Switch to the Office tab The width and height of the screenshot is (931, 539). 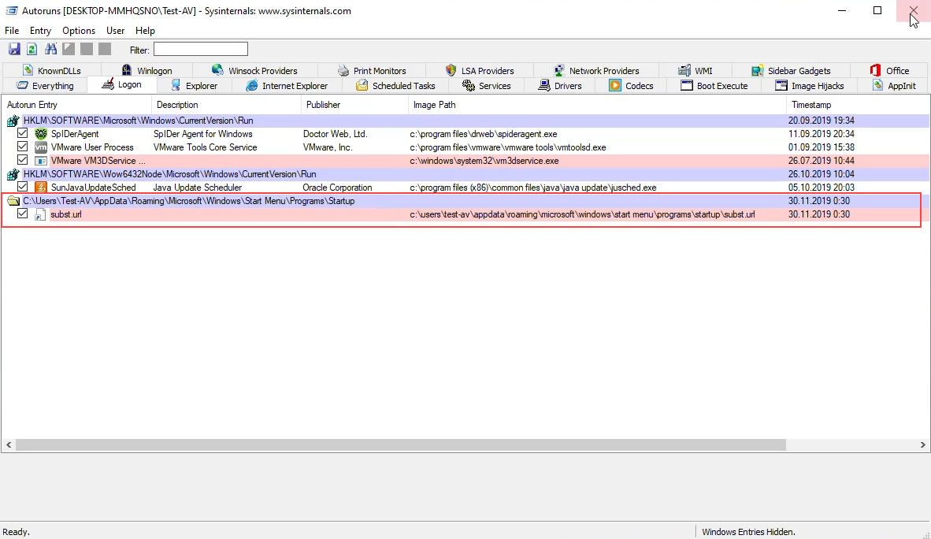pos(889,71)
